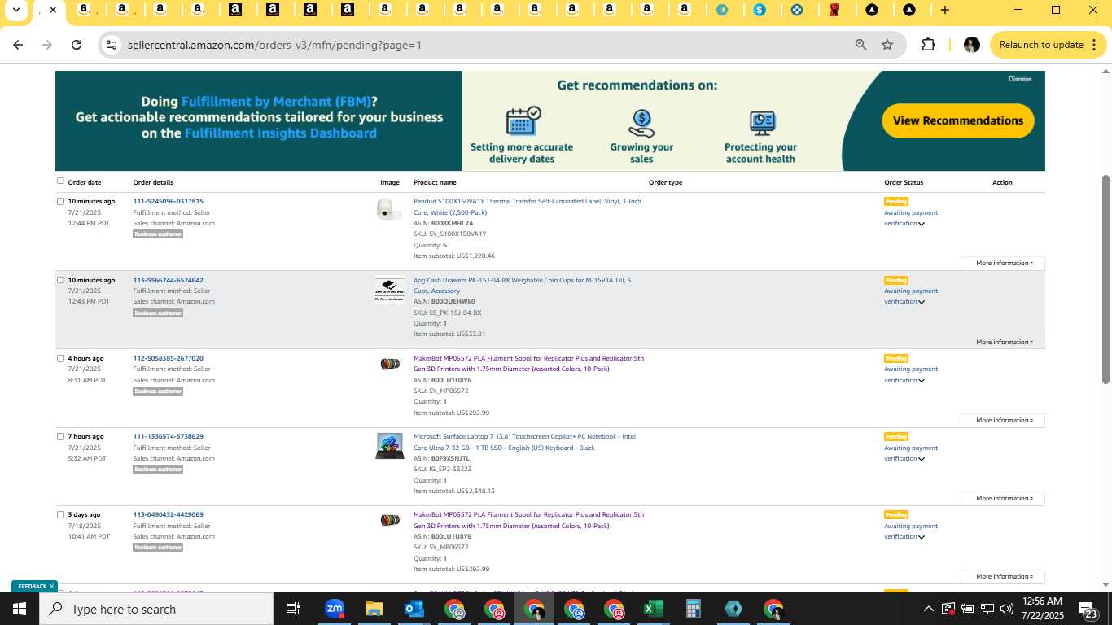The height and width of the screenshot is (625, 1112).
Task: Check order 112-5058385-2677020 checkbox
Action: 60,358
